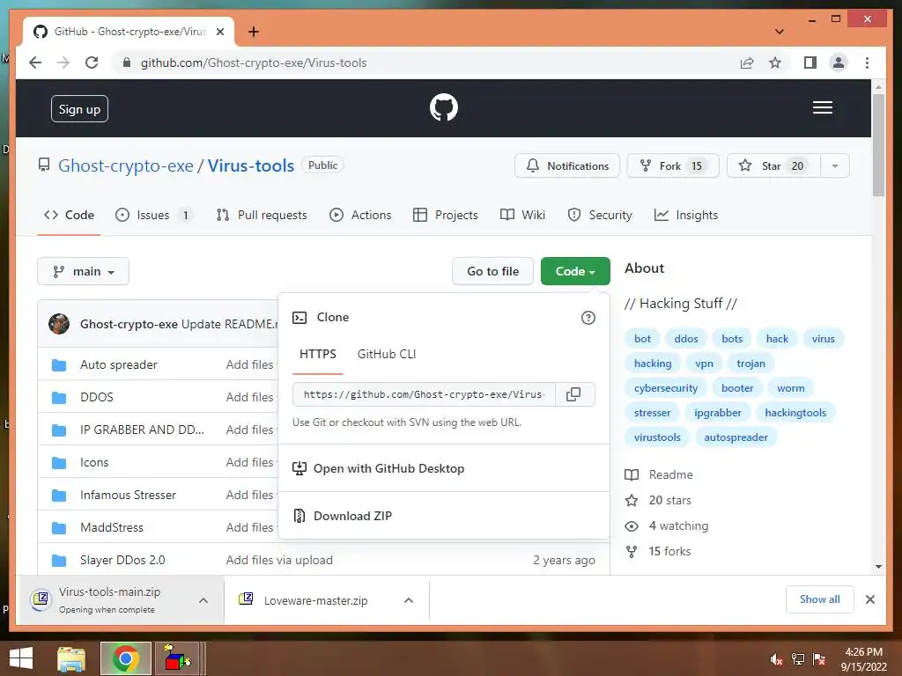Click the Notifications button
The height and width of the screenshot is (676, 902).
tap(567, 166)
